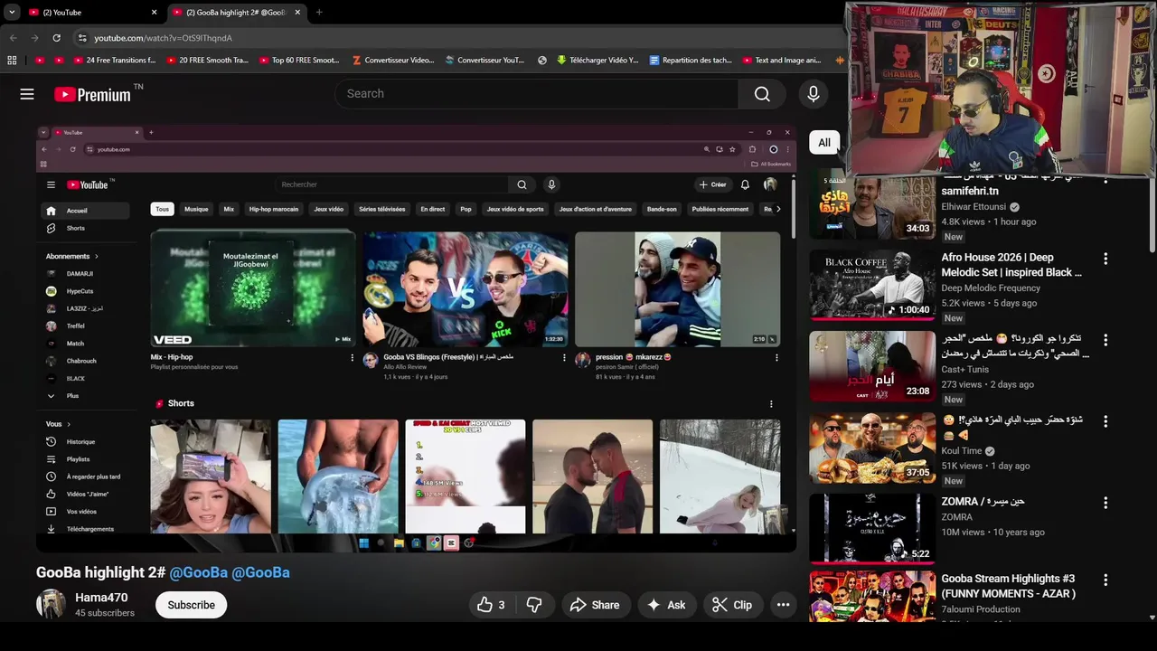
Task: Visit Deep Melodic Frequency channel
Action: pyautogui.click(x=991, y=288)
